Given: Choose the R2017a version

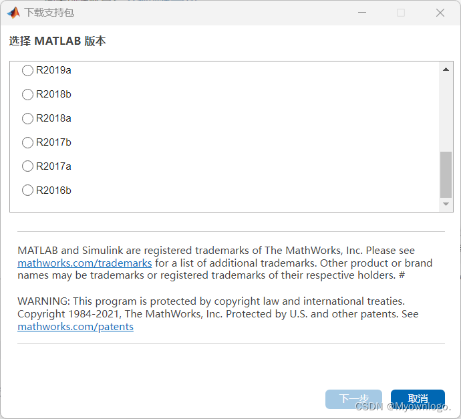Looking at the screenshot, I should click(x=27, y=166).
